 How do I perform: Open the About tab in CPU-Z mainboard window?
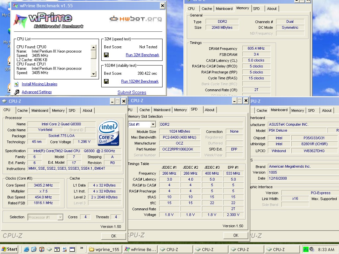coord(327,110)
